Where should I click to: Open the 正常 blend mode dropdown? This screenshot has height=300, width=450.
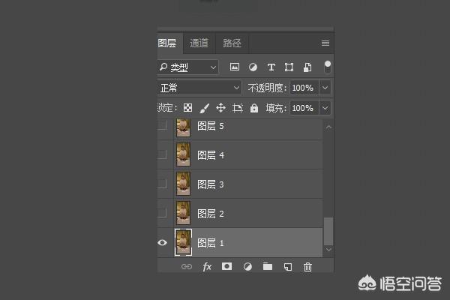(199, 88)
